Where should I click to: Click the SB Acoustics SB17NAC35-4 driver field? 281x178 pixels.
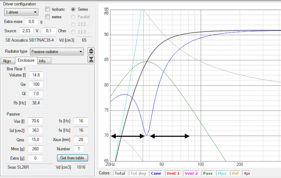pyautogui.click(x=30, y=40)
